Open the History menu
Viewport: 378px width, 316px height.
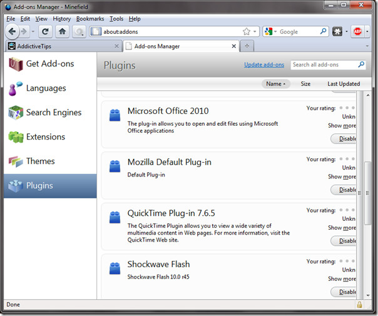(62, 19)
